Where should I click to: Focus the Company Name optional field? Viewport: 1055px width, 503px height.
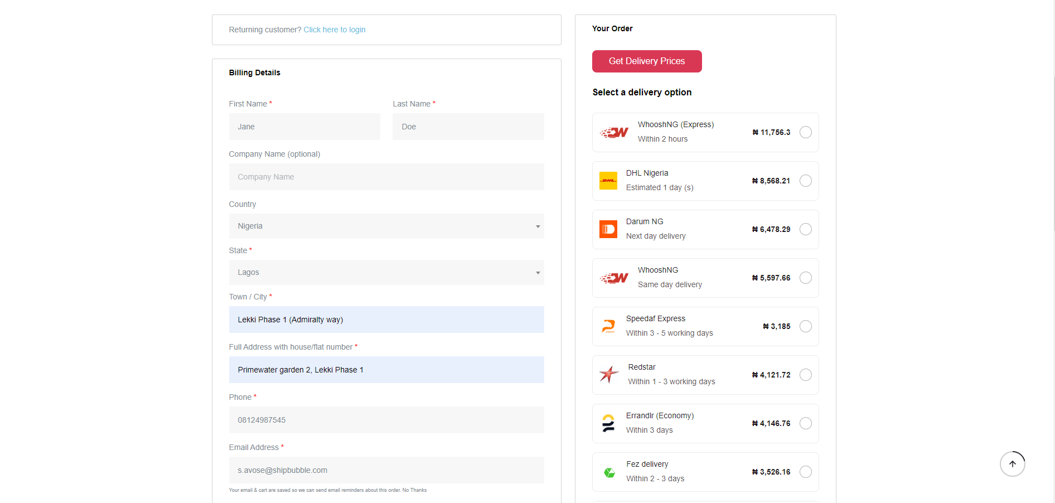386,177
